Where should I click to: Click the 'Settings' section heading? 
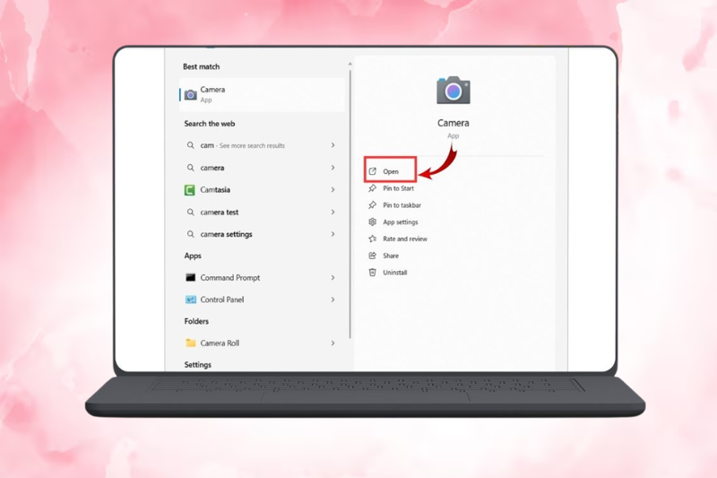tap(197, 365)
